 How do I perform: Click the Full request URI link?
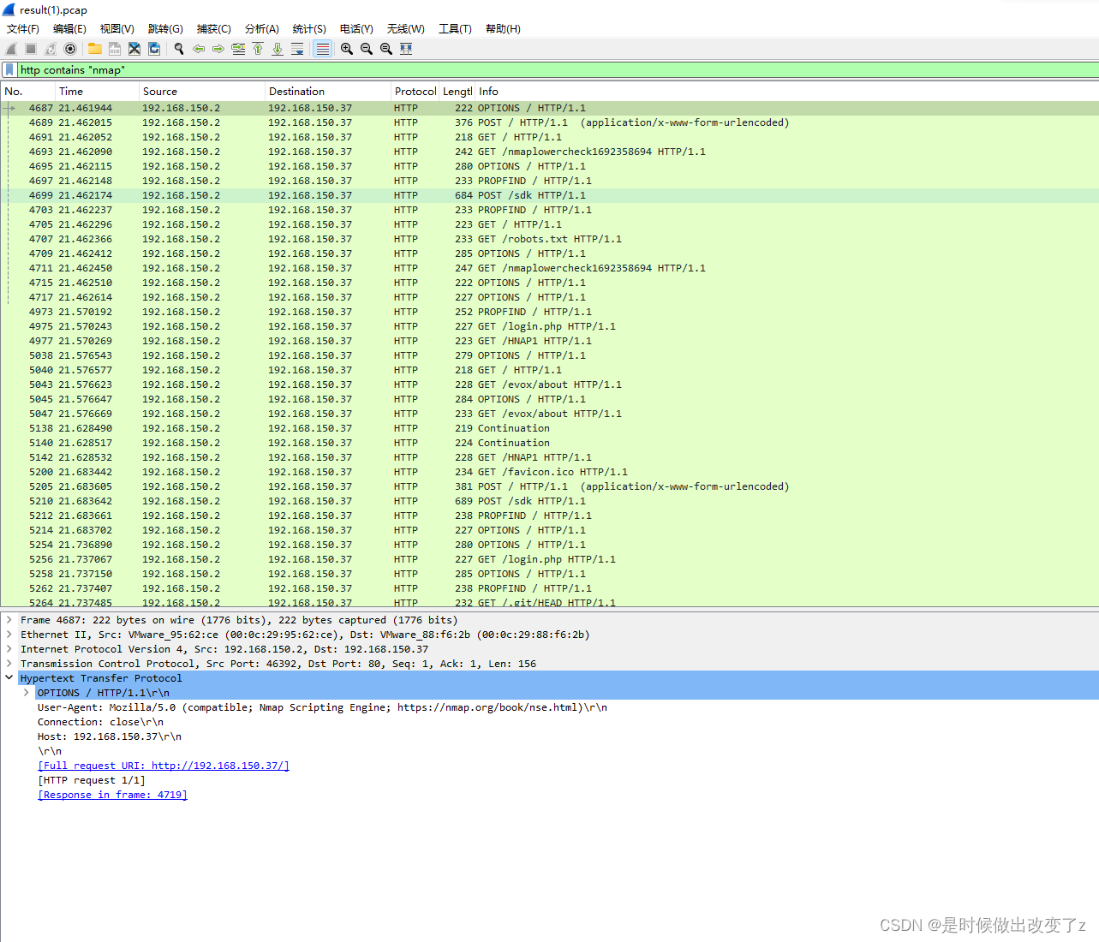pos(164,766)
